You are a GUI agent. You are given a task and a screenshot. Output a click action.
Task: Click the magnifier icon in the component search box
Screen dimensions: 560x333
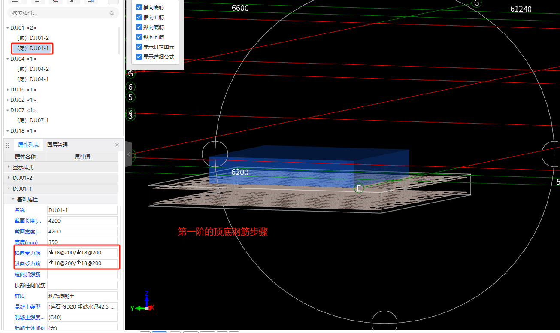[112, 13]
